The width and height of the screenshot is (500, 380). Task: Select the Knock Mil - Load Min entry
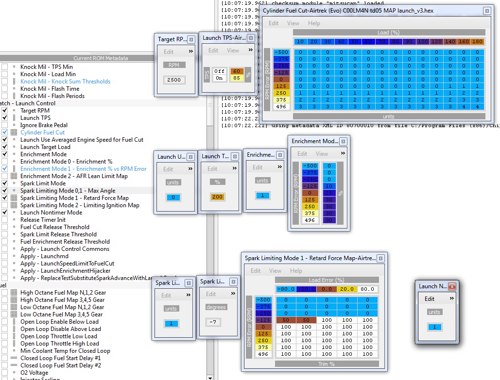[x=48, y=74]
